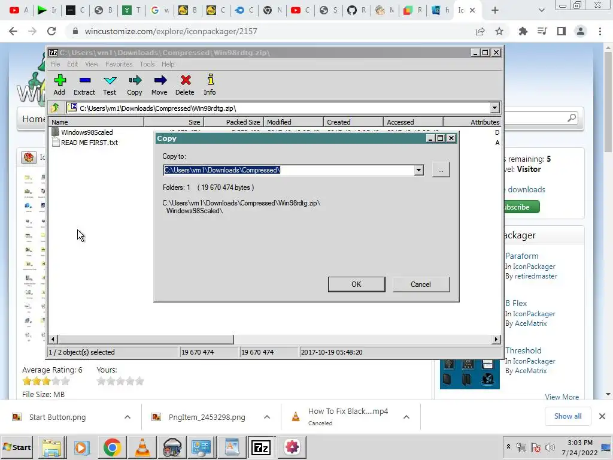Sort by the Packed Size column
Viewport: 613px width, 460px height.
[x=233, y=122]
